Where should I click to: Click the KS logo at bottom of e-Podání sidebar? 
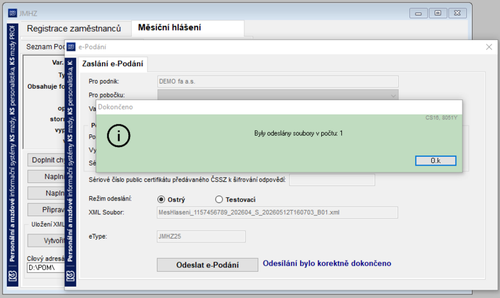71,276
